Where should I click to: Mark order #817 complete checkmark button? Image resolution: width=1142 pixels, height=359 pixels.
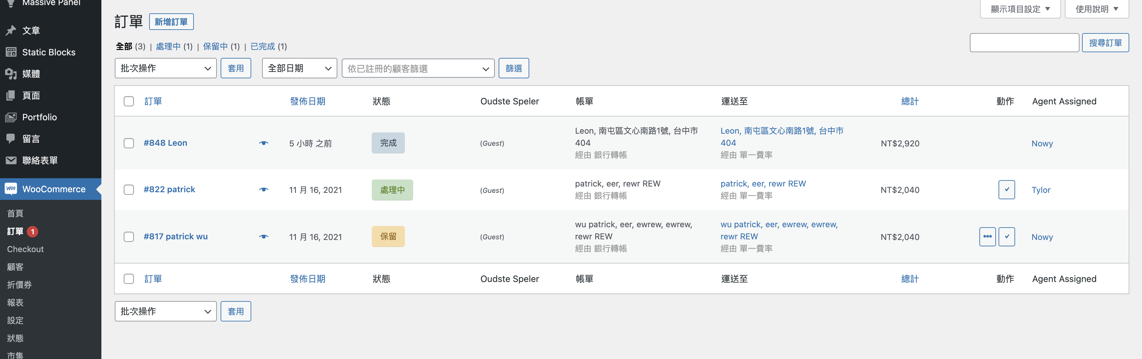coord(1007,237)
